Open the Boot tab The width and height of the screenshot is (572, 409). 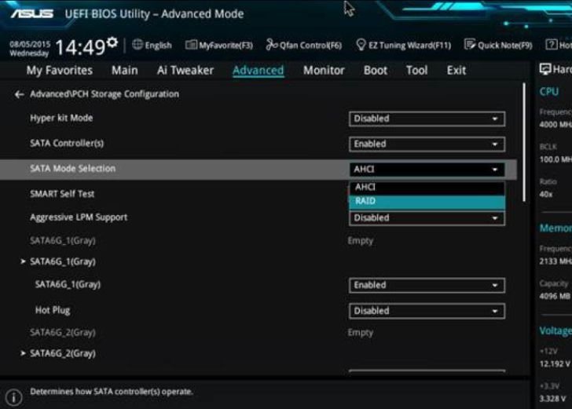[376, 71]
